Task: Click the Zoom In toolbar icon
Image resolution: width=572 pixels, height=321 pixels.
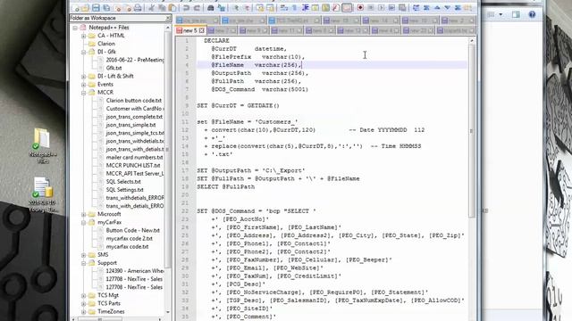Action: [236, 8]
